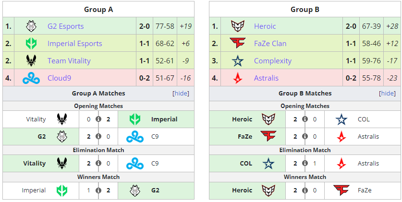Click the Cloud9 logo in Group A standings
This screenshot has width=402, height=202.
click(31, 78)
